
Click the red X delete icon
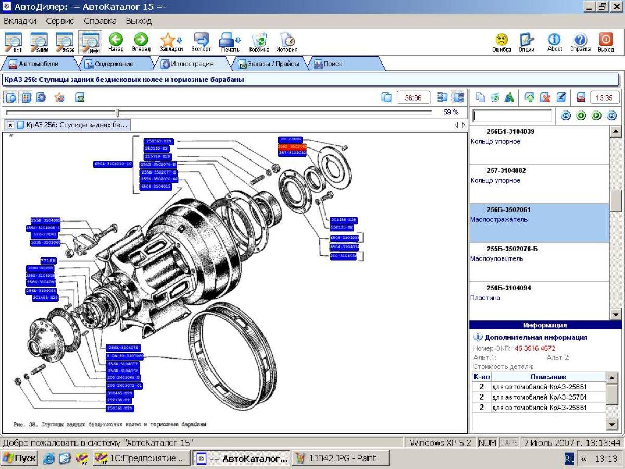pos(545,97)
